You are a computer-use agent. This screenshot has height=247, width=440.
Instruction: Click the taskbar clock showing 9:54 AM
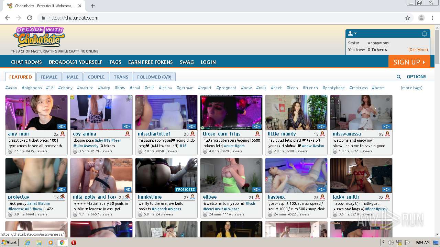tap(422, 243)
